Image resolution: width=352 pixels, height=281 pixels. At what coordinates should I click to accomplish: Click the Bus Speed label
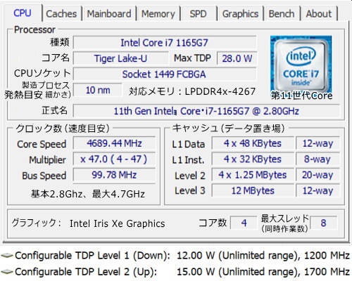(44, 176)
